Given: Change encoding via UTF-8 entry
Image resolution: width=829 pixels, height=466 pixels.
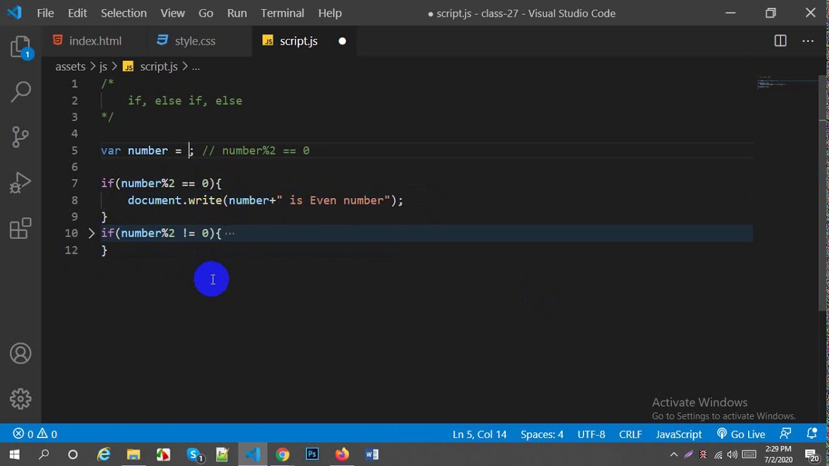Looking at the screenshot, I should pyautogui.click(x=591, y=434).
